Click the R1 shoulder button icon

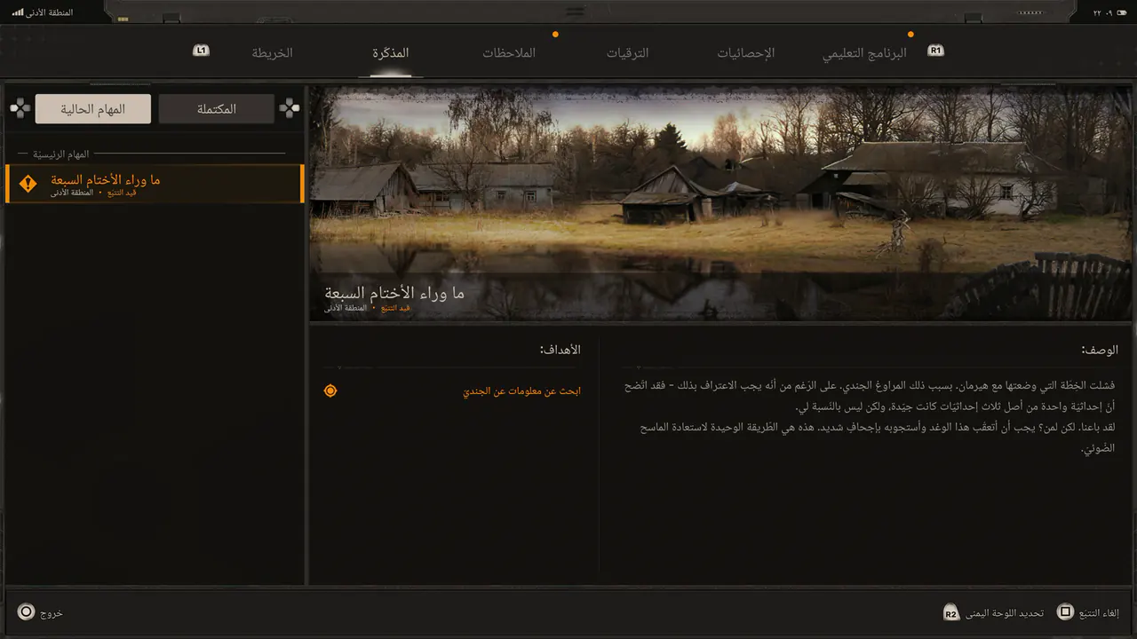coord(935,51)
